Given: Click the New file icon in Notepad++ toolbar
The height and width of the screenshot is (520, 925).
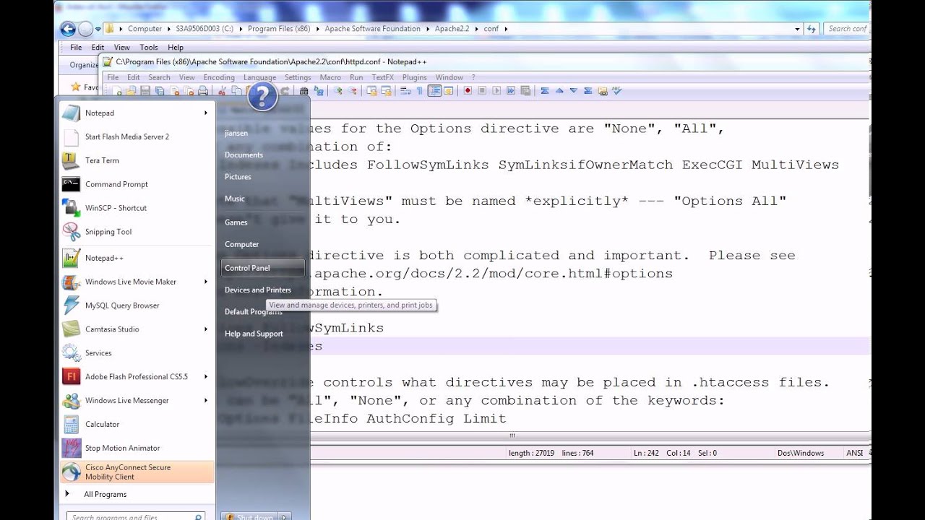Looking at the screenshot, I should [x=116, y=91].
